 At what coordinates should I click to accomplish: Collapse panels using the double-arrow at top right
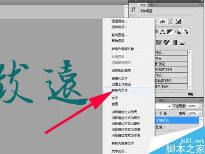(202, 1)
